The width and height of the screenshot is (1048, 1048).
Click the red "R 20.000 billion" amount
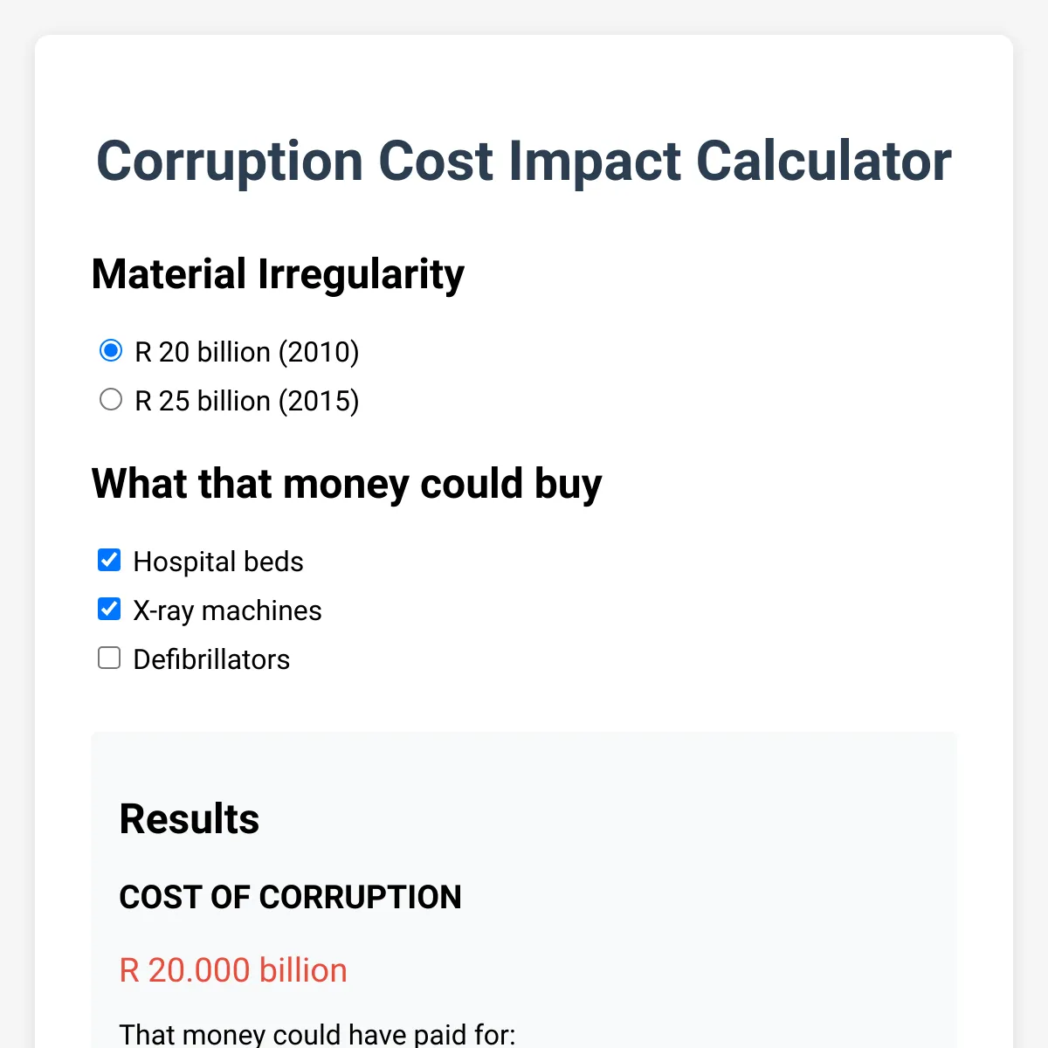pyautogui.click(x=233, y=970)
